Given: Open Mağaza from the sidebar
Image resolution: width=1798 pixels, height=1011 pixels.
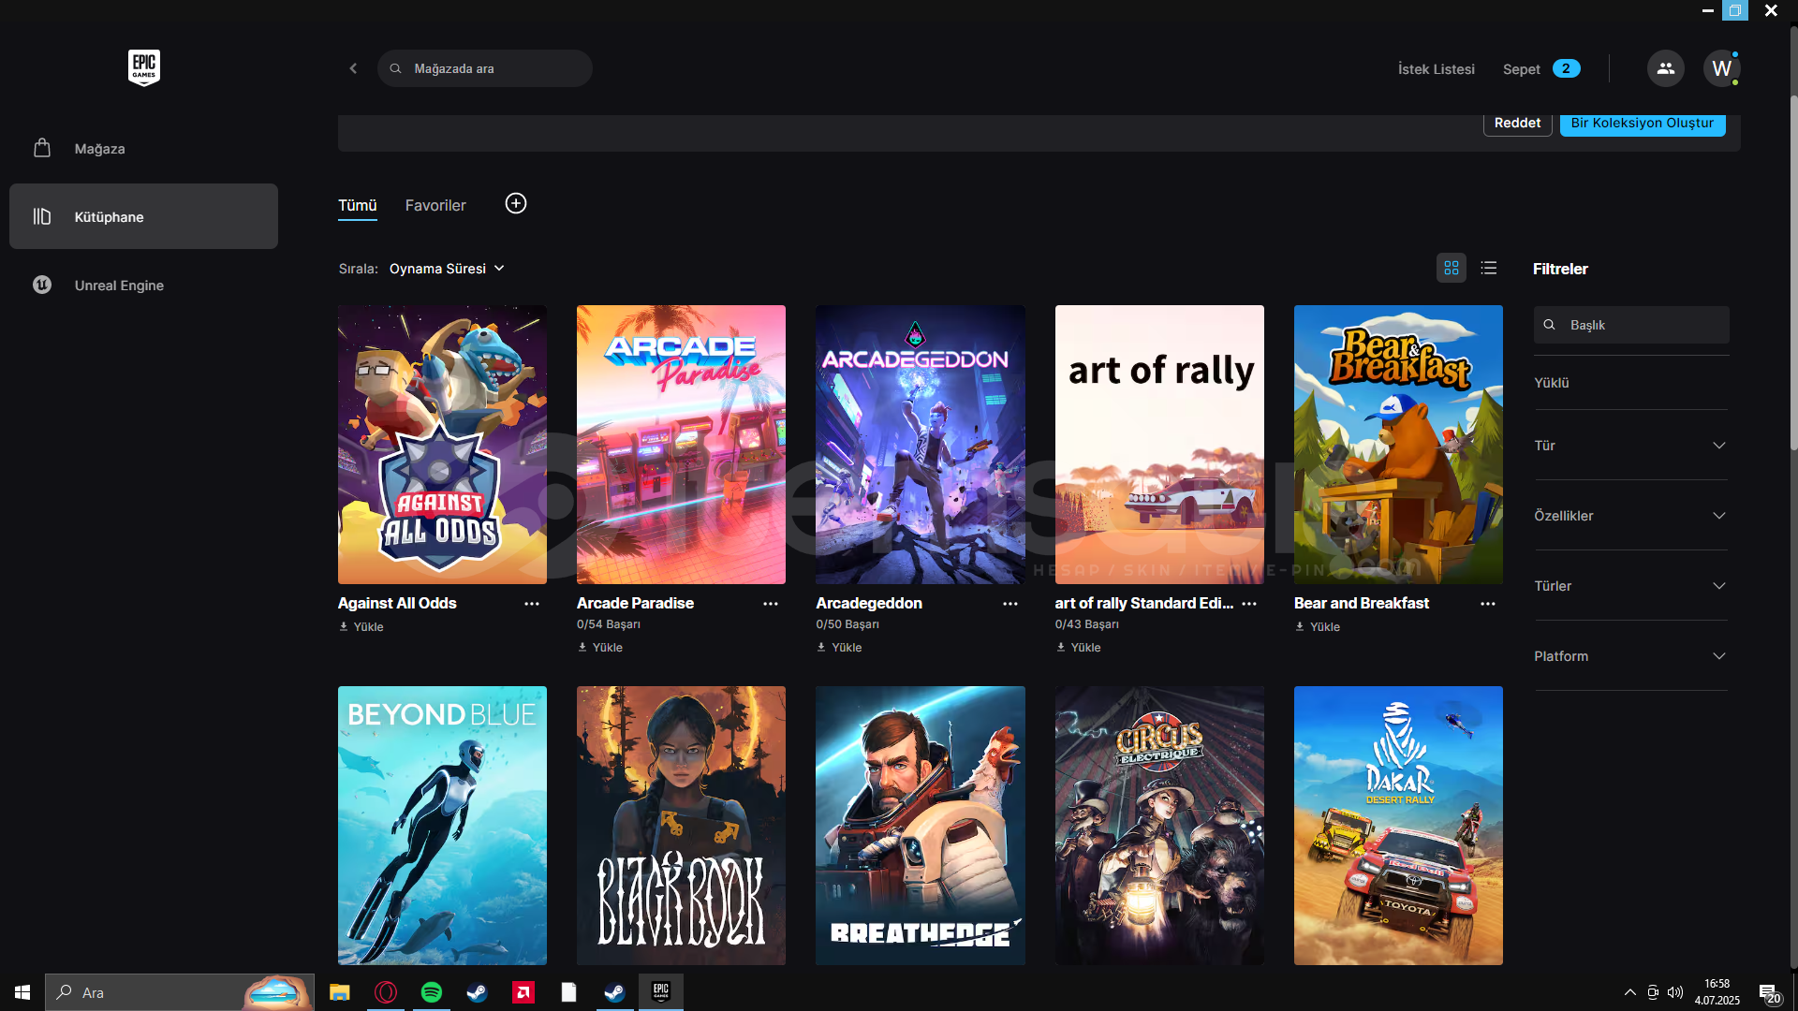Looking at the screenshot, I should [x=143, y=149].
